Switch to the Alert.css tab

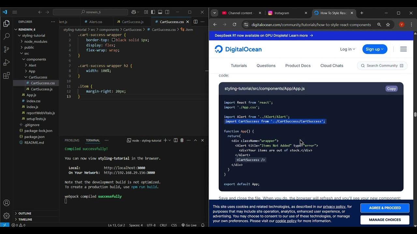(95, 22)
